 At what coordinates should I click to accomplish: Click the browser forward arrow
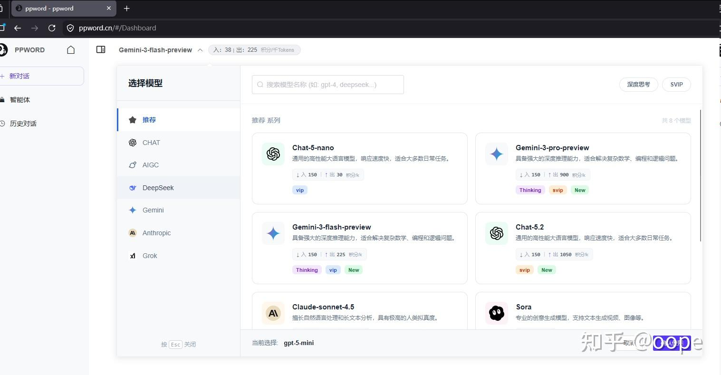(35, 28)
